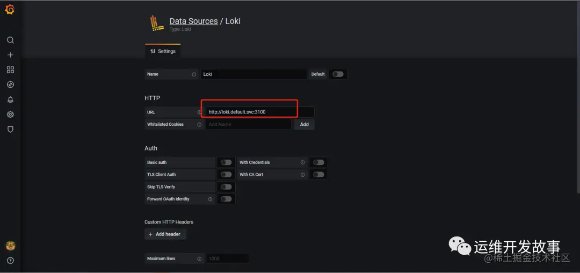Click info icon beside Forward OAuth Identity
580x273 pixels.
point(210,199)
